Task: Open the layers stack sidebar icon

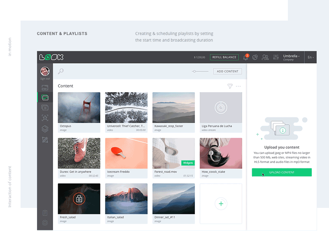Action: coord(45,129)
